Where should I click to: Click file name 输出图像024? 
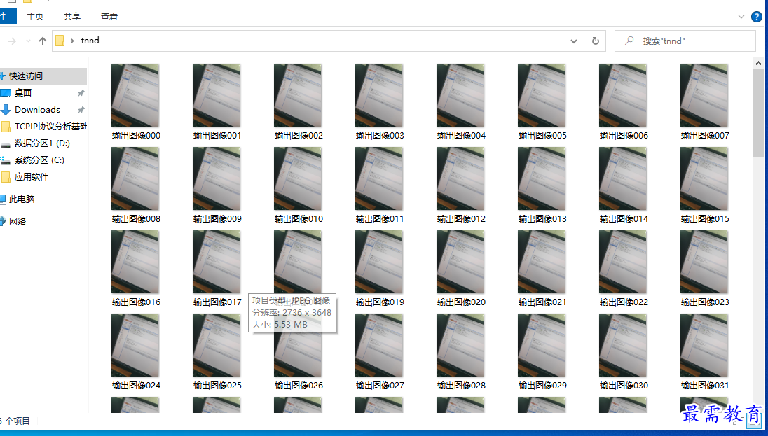click(x=136, y=385)
